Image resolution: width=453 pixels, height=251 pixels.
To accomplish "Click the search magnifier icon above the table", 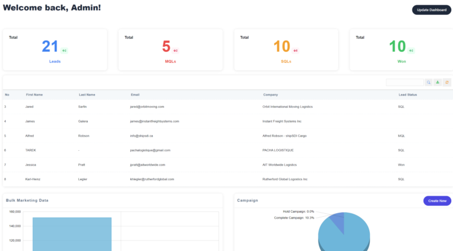I will [x=429, y=82].
